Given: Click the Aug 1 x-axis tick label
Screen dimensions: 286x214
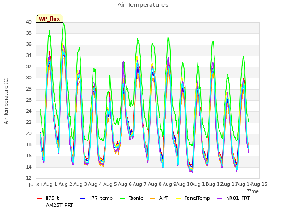Looking at the screenshot, I should (50, 184).
